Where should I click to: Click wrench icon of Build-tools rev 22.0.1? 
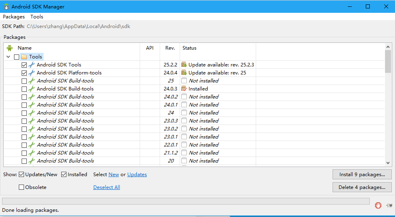click(32, 145)
